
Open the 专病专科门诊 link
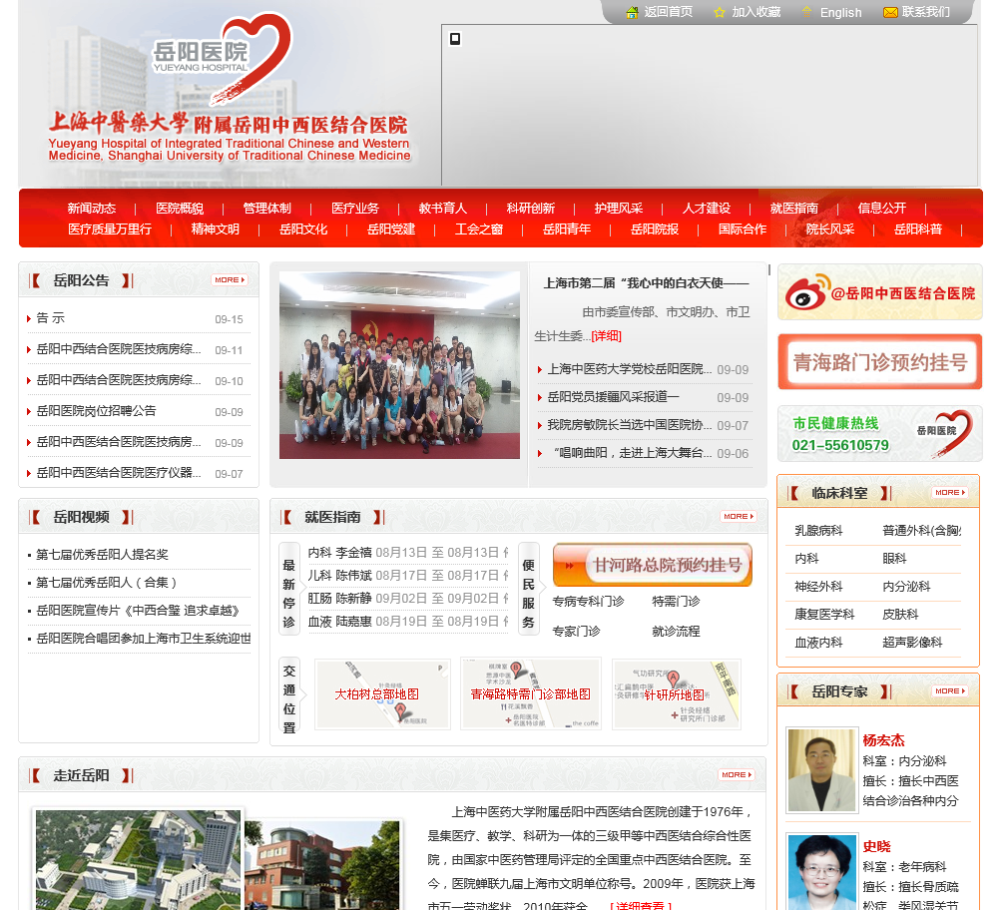point(588,601)
